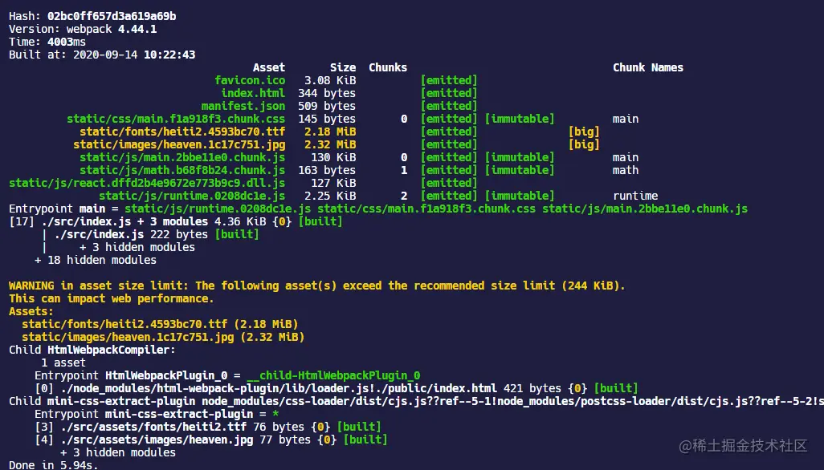Click manifest.json in the asset list
The width and height of the screenshot is (824, 470).
point(243,106)
